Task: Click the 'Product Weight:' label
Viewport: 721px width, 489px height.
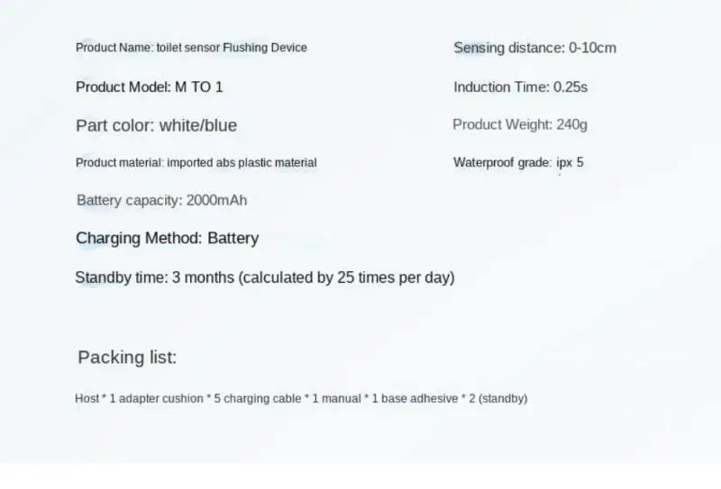Action: pyautogui.click(x=502, y=125)
